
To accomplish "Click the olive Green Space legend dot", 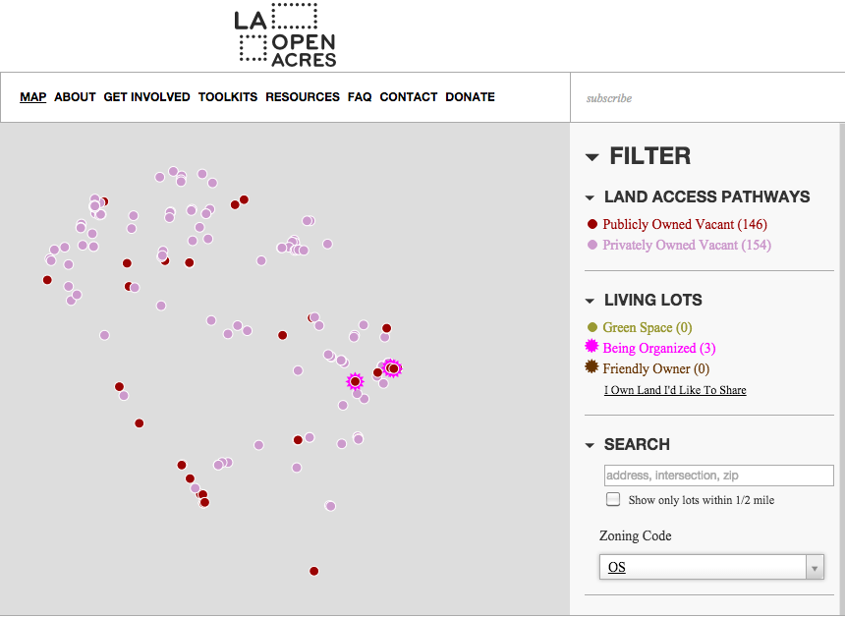I will pyautogui.click(x=591, y=327).
